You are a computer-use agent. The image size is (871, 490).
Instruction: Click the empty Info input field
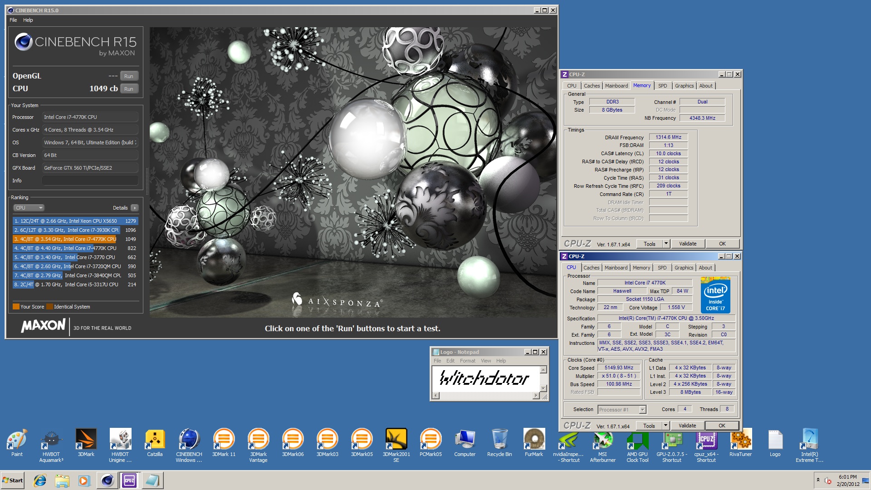(x=90, y=181)
